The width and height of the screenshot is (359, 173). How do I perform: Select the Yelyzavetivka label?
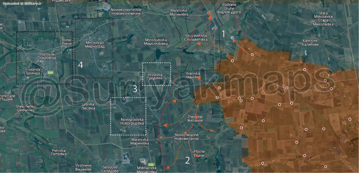[x=196, y=38]
